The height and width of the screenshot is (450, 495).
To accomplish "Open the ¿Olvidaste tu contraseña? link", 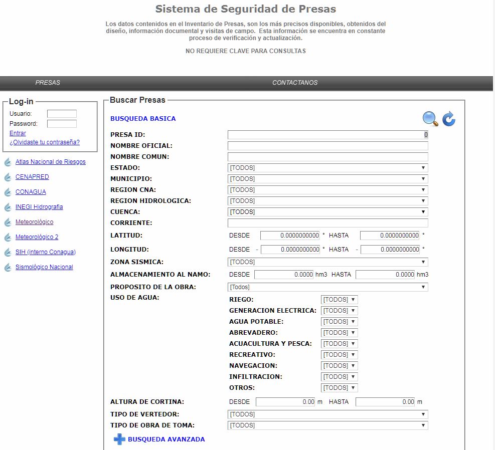I will tap(45, 142).
